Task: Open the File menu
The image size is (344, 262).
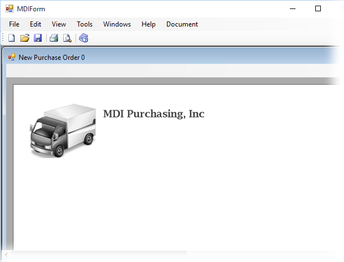Action: point(14,24)
